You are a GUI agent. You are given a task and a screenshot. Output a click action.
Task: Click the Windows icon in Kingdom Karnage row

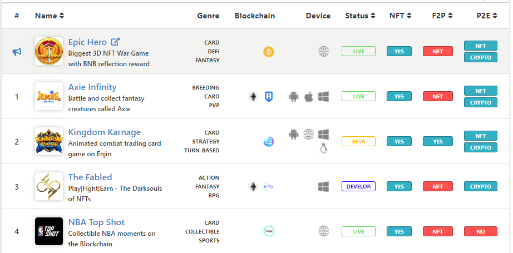click(x=324, y=134)
